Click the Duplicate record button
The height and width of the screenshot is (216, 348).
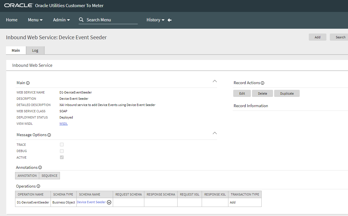[x=287, y=94]
